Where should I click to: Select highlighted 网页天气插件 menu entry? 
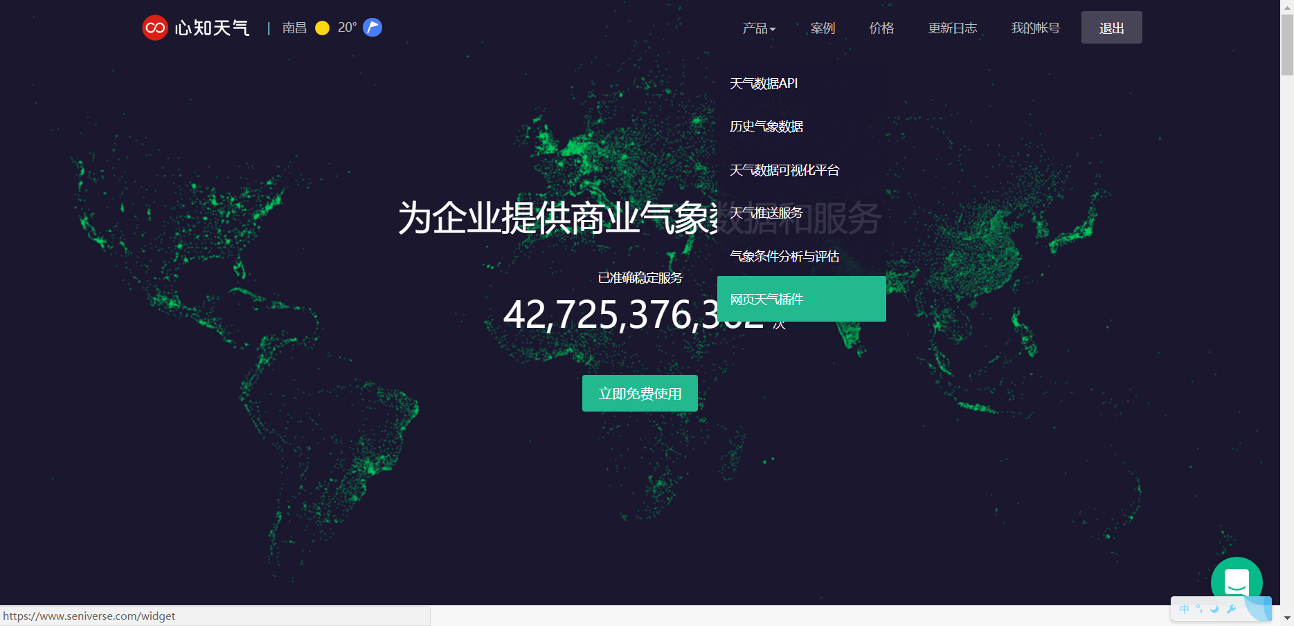(802, 299)
